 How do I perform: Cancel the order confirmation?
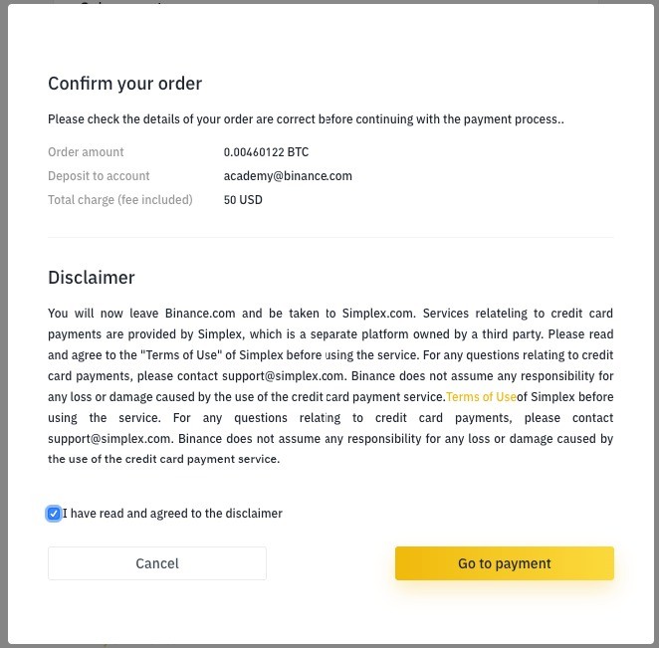[157, 563]
